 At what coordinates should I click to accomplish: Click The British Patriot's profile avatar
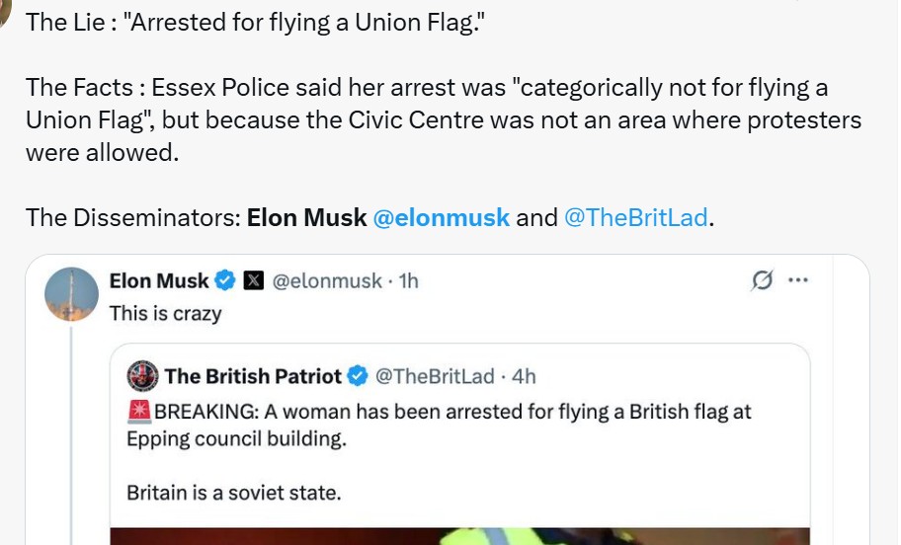[x=143, y=376]
